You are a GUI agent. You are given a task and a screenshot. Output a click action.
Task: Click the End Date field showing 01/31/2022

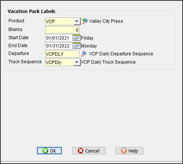(x=59, y=46)
